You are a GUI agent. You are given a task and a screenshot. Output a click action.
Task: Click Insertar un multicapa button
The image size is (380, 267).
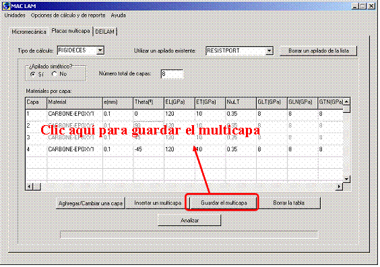(158, 203)
